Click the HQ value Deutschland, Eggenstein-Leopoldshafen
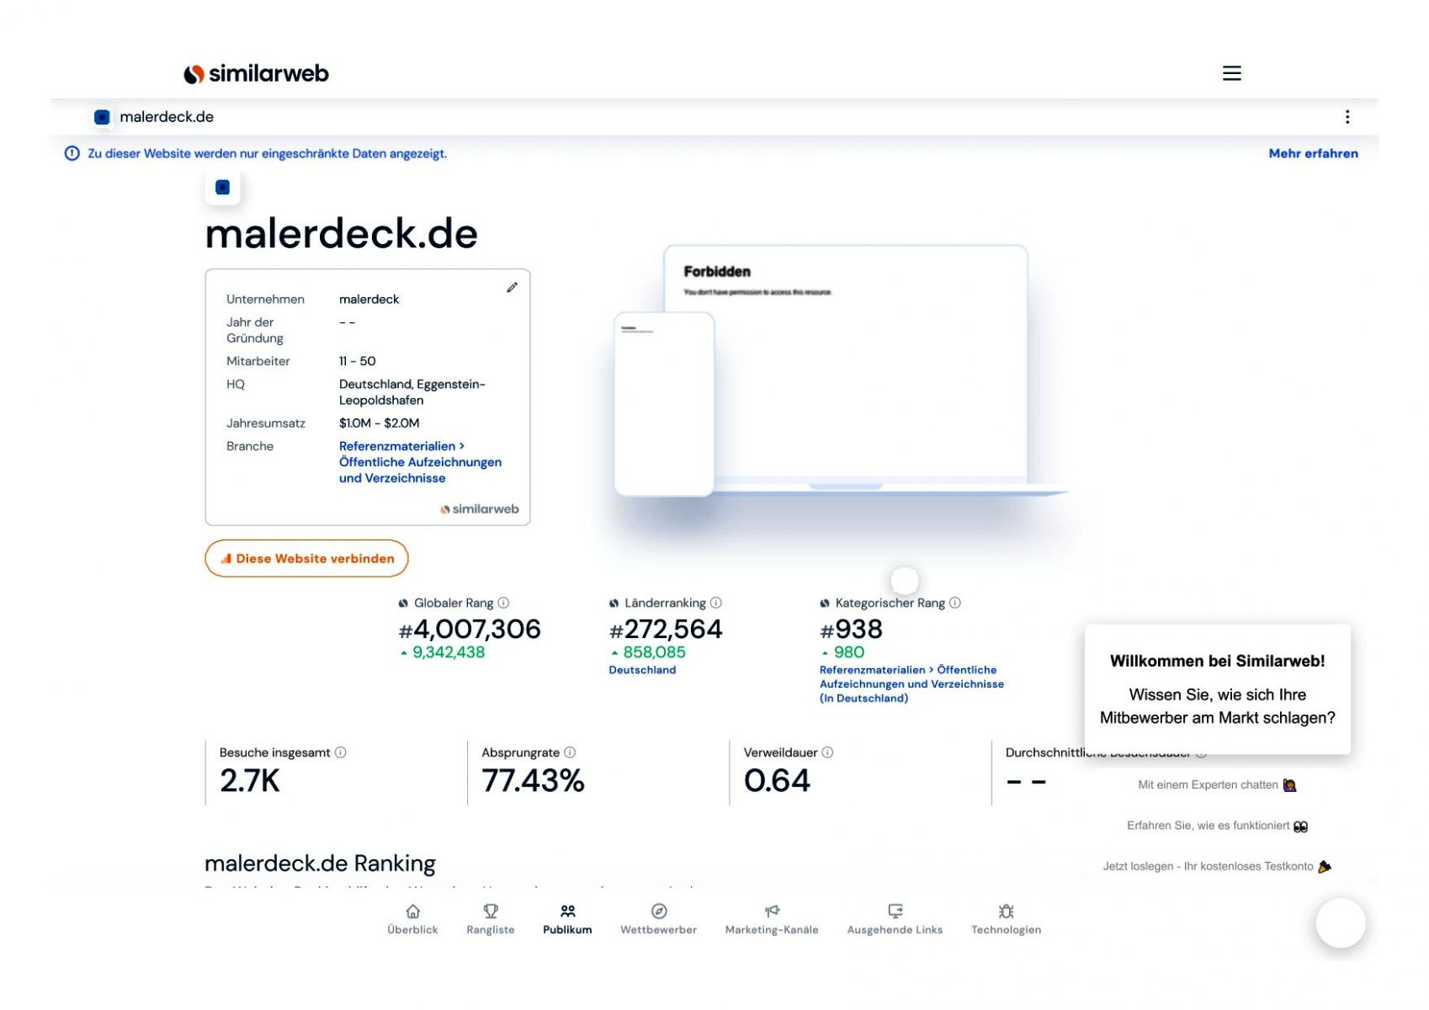 tap(412, 392)
